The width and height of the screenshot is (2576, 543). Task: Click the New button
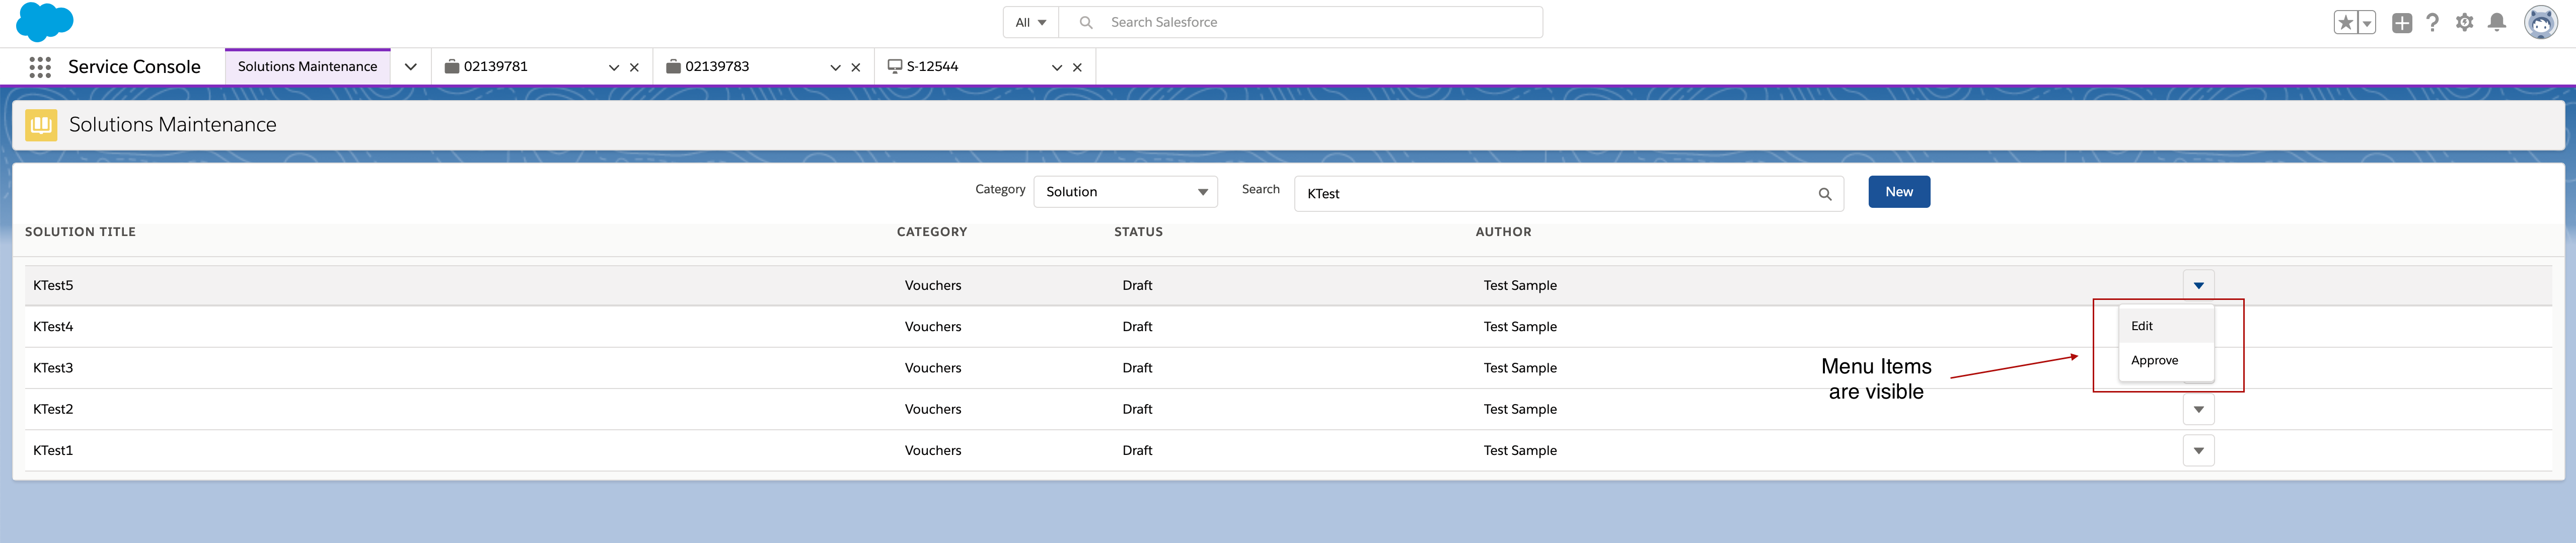(1898, 192)
